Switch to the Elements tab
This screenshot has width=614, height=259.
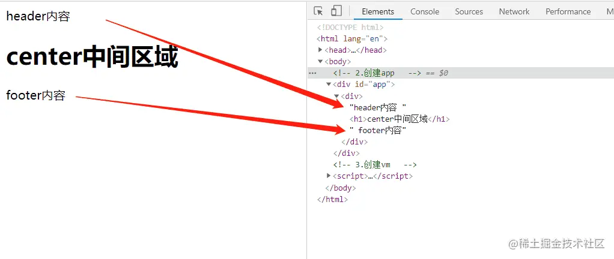coord(378,11)
